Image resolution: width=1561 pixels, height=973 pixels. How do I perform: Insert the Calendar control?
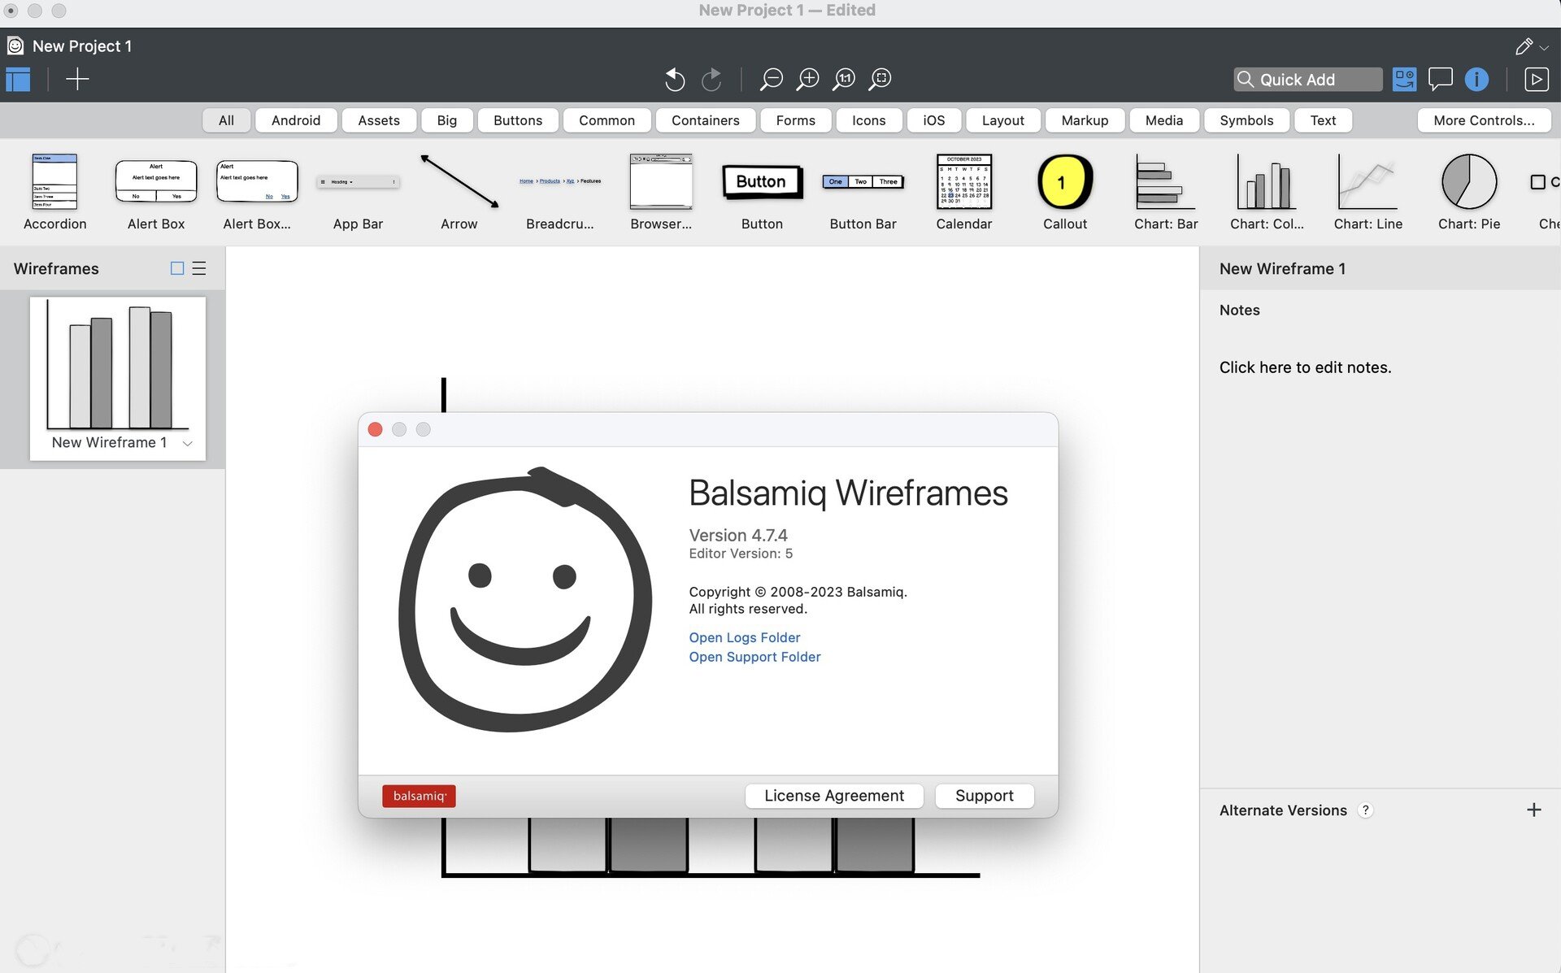[963, 192]
